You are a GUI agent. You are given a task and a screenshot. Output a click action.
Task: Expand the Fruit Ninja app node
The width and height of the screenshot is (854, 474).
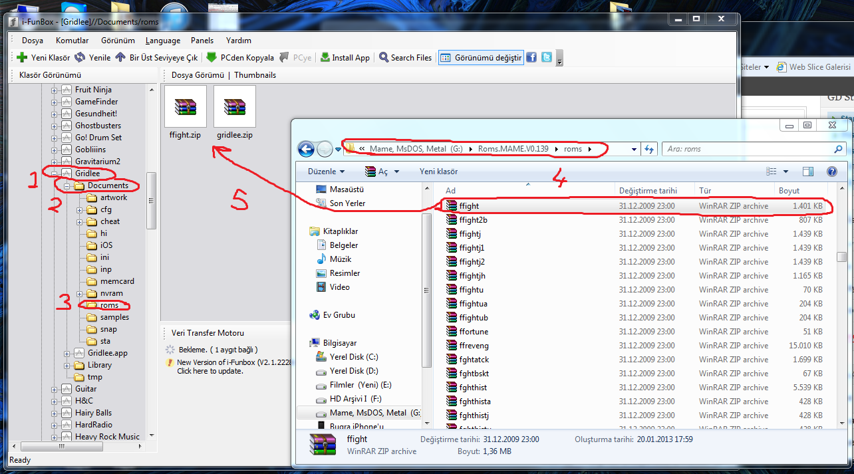point(55,90)
